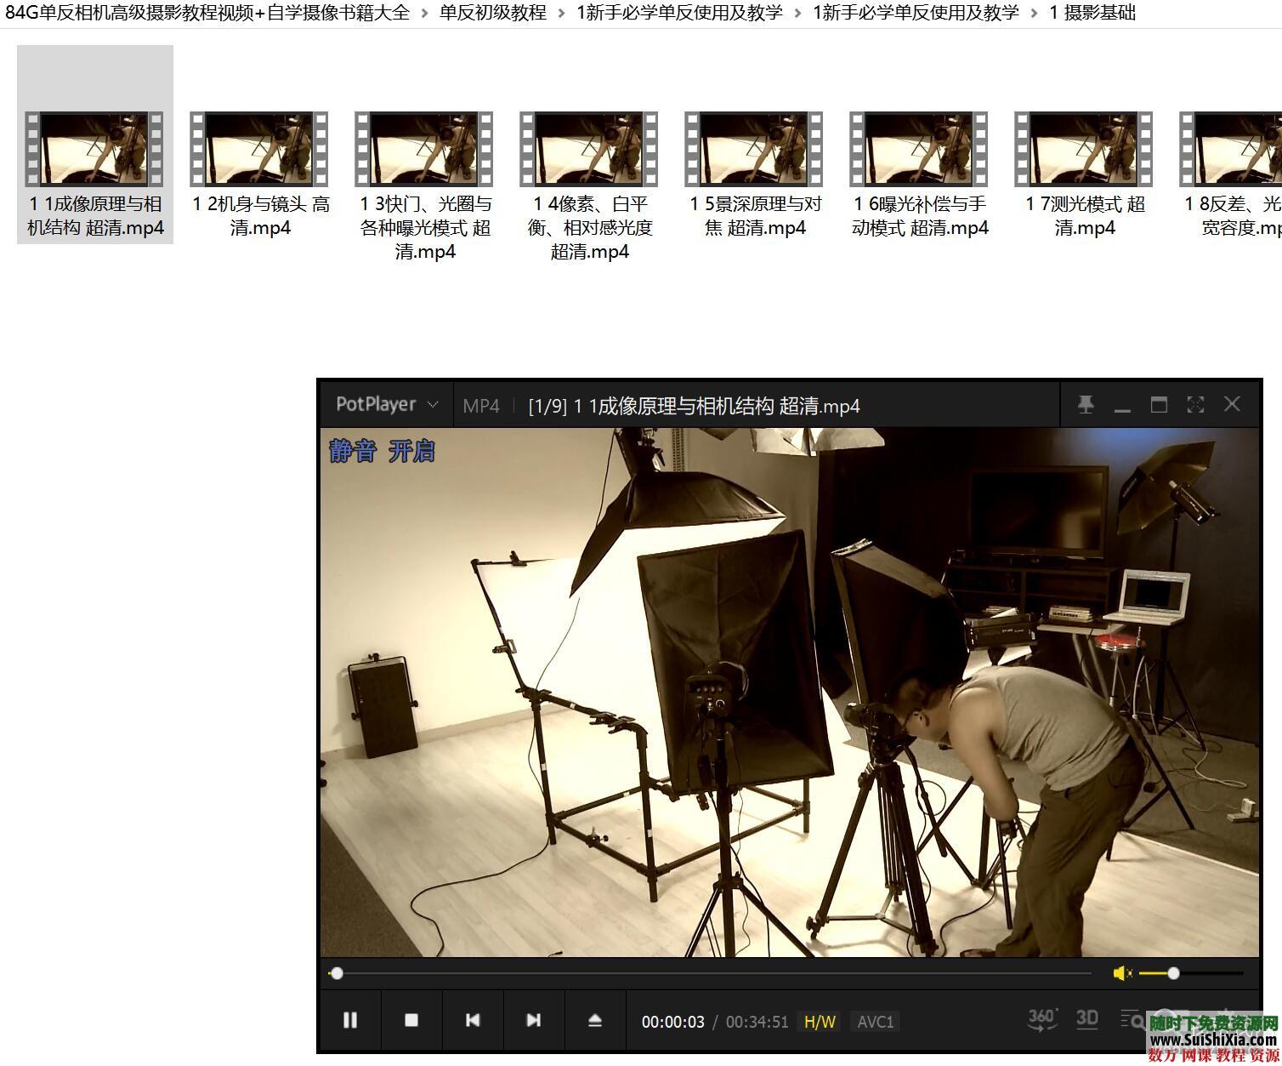Skip to the next video track
The width and height of the screenshot is (1282, 1066).
pyautogui.click(x=533, y=1020)
